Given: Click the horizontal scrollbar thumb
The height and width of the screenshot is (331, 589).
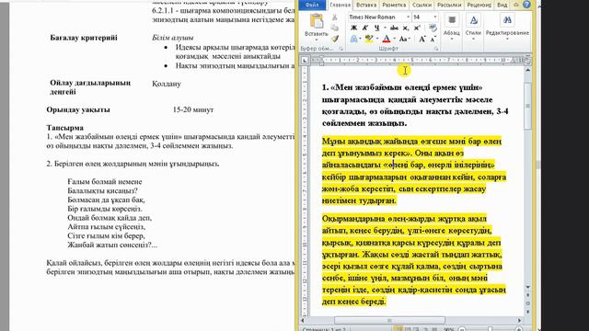Looking at the screenshot, I should coord(389,321).
